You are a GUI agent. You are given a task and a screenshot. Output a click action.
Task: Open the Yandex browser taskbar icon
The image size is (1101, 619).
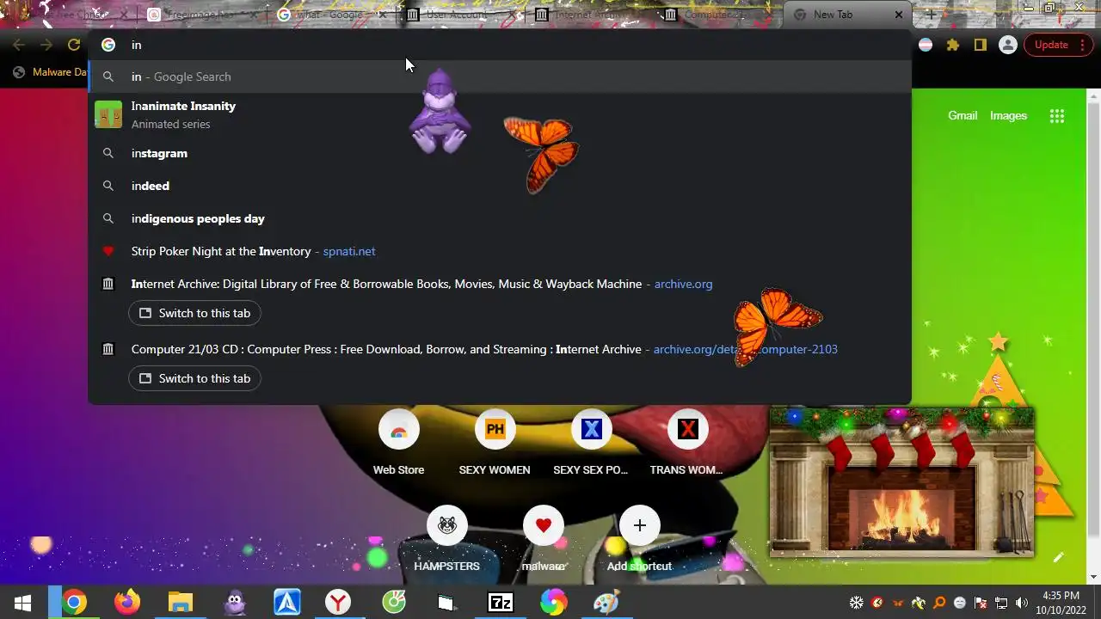pyautogui.click(x=338, y=603)
